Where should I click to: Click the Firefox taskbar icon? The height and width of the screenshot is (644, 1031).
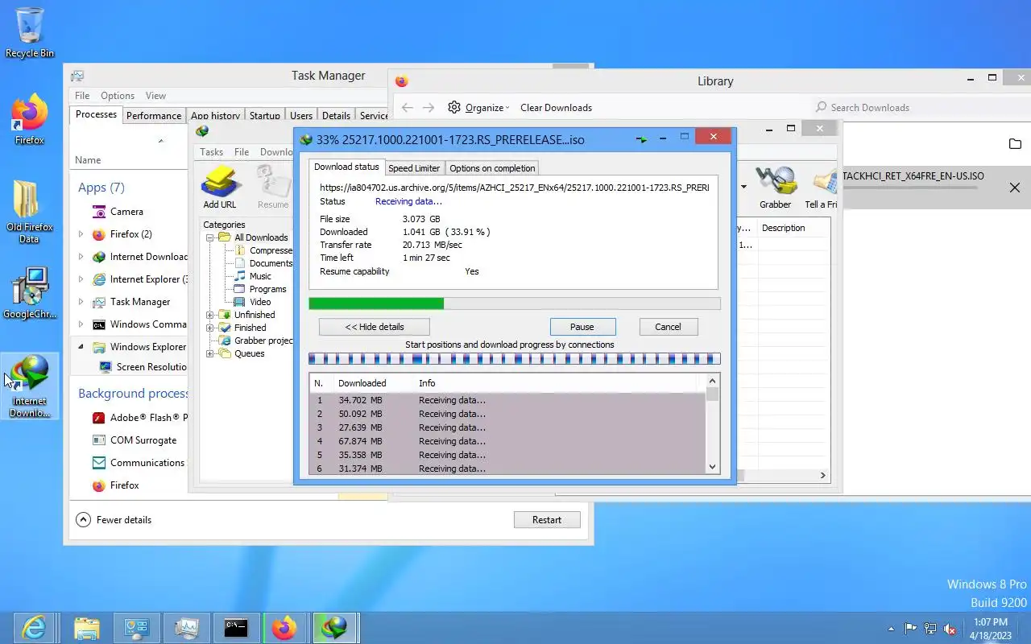[284, 628]
